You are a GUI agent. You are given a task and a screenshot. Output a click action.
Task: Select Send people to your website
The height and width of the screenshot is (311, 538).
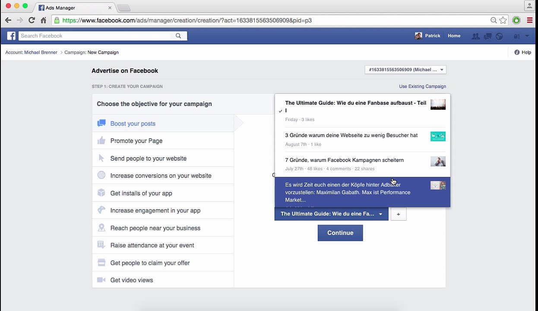[x=163, y=159]
